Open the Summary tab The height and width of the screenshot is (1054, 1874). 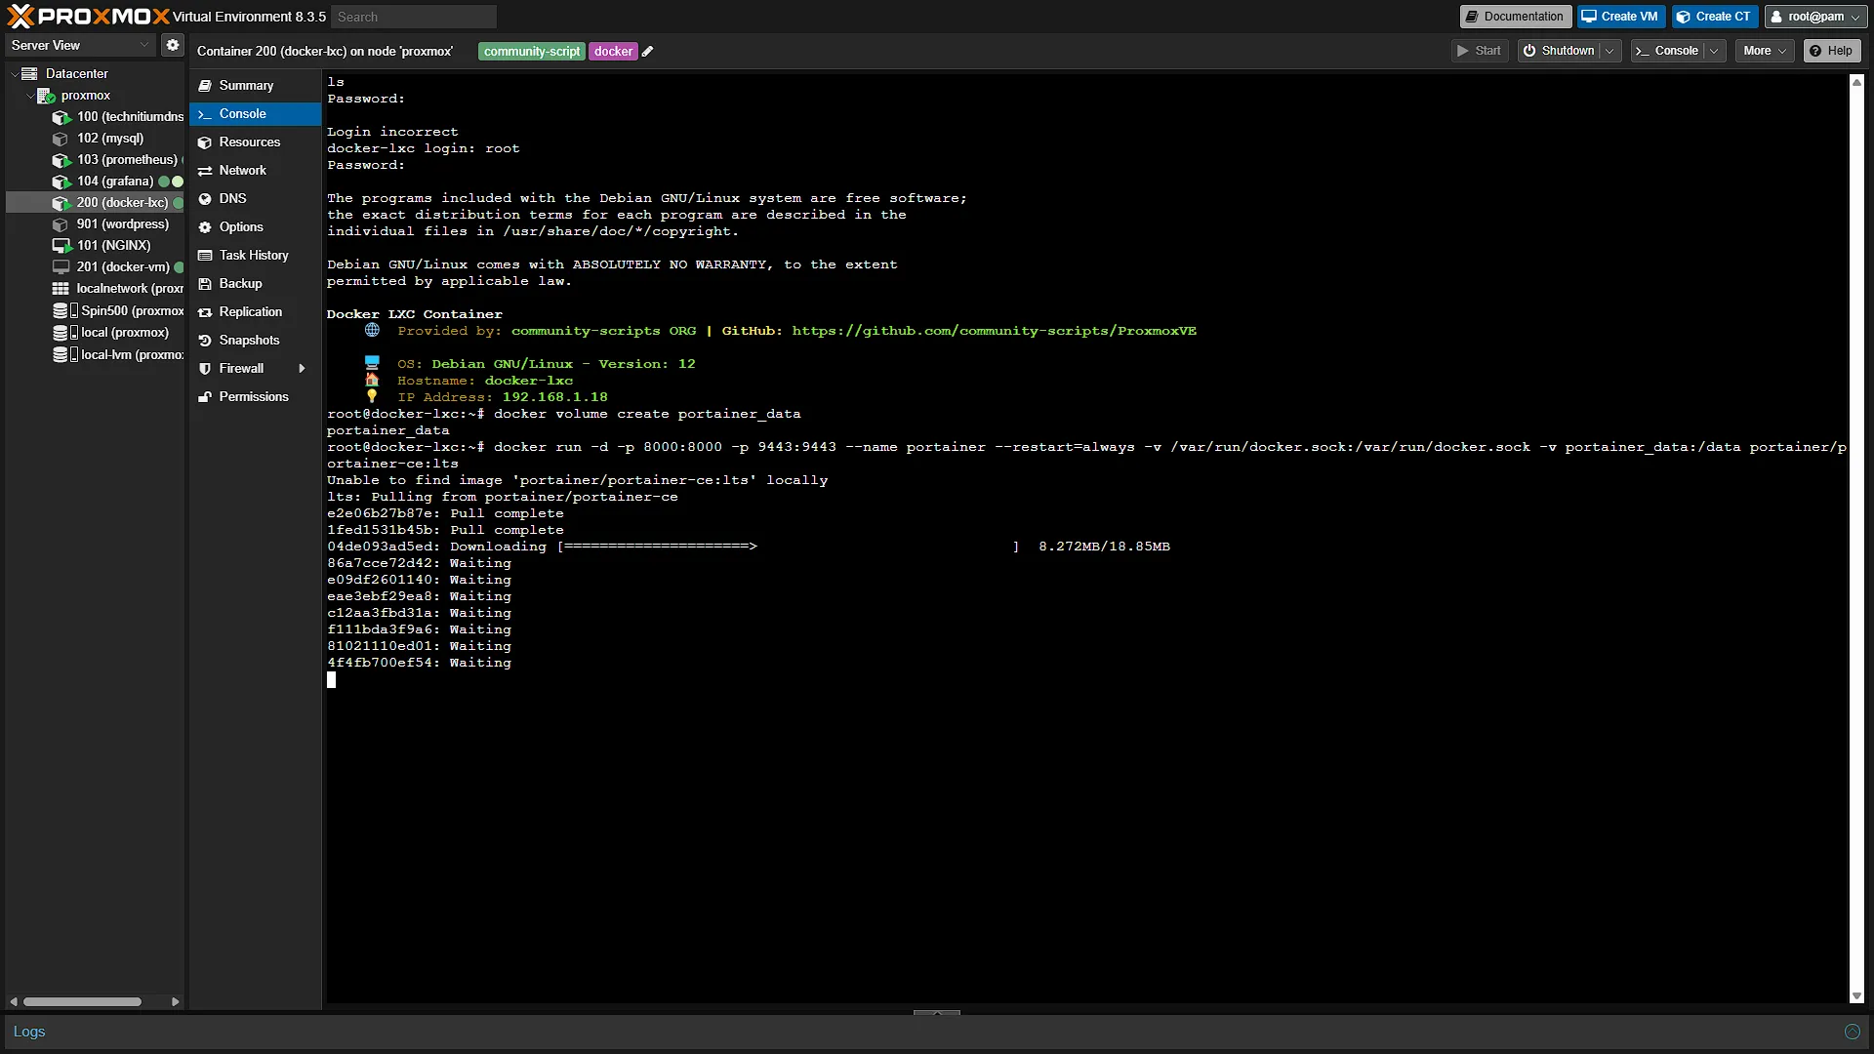256,86
